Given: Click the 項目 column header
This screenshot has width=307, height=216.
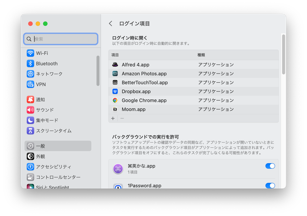Looking at the screenshot, I should (115, 55).
